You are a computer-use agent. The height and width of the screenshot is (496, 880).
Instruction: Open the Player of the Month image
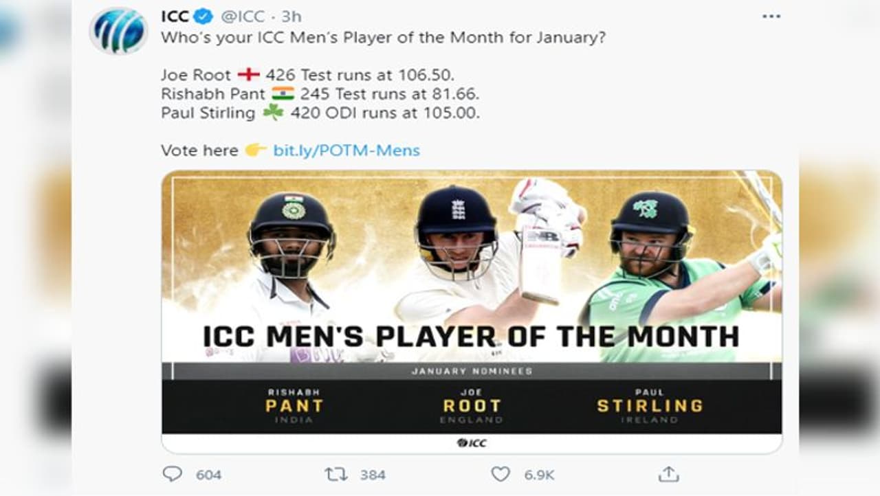tap(472, 275)
